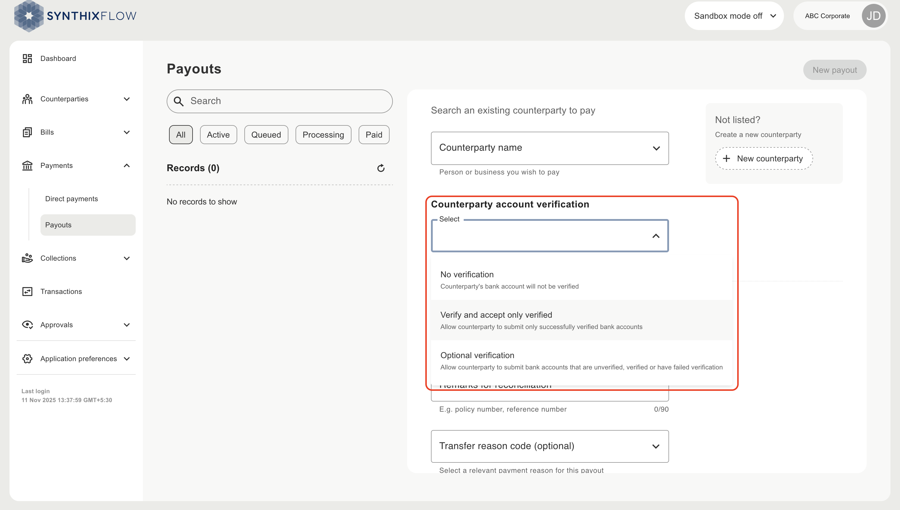Click the Counterparties people icon

tap(27, 99)
